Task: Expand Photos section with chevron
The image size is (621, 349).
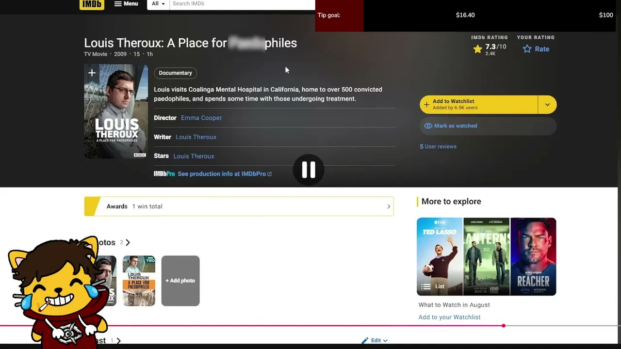Action: [128, 242]
